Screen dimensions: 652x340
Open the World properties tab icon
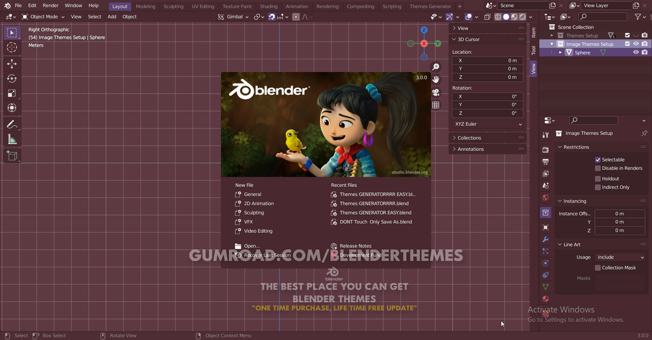pyautogui.click(x=546, y=198)
